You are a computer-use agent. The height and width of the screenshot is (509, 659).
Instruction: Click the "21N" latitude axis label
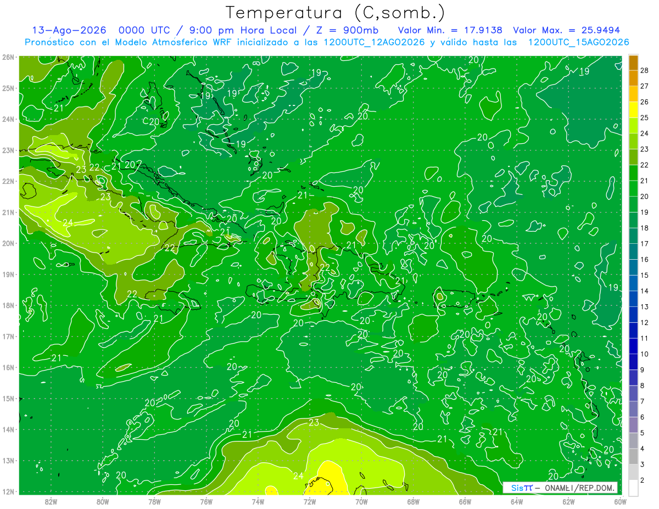8,212
